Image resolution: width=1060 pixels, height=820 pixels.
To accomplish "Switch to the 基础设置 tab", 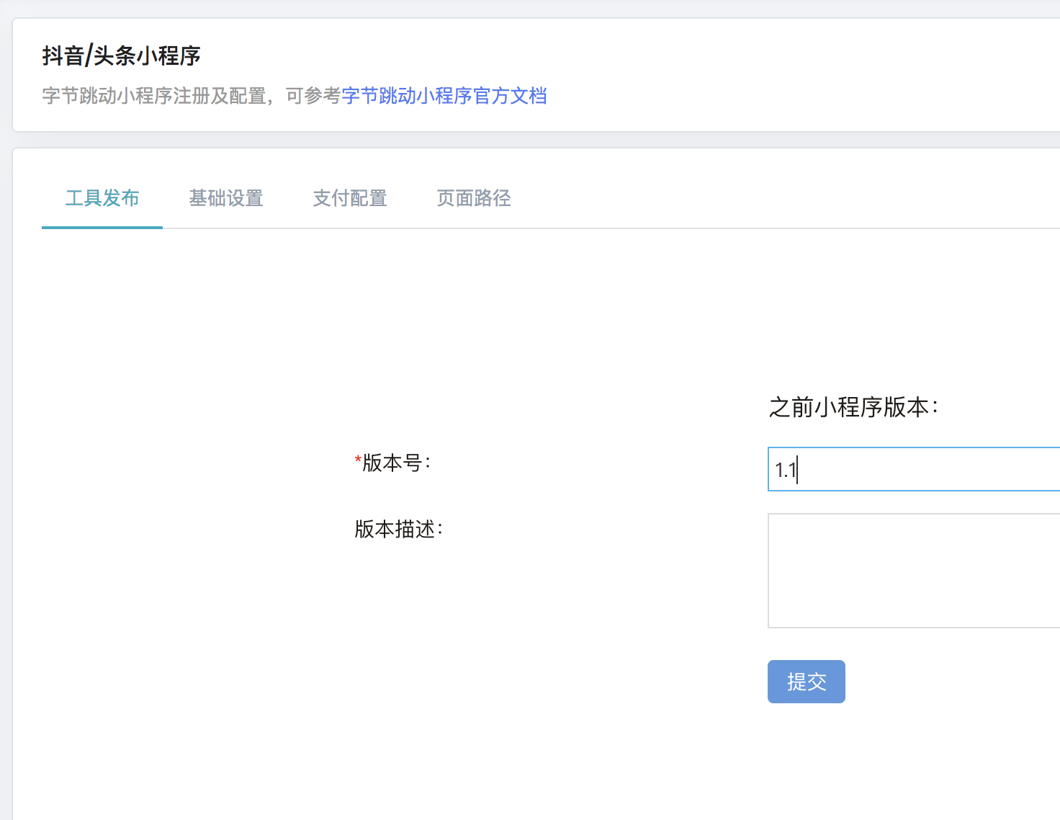I will pos(226,198).
